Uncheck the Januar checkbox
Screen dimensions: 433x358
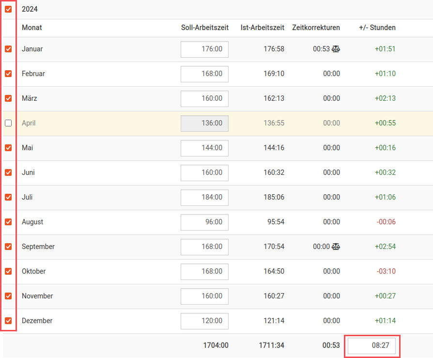click(x=8, y=49)
